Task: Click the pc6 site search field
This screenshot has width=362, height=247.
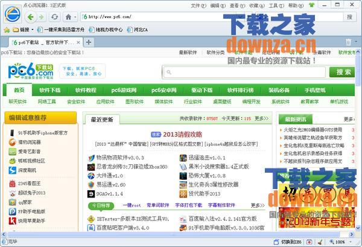Action: click(244, 72)
